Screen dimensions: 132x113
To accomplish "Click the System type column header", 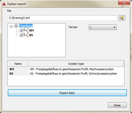I will (x=76, y=64).
